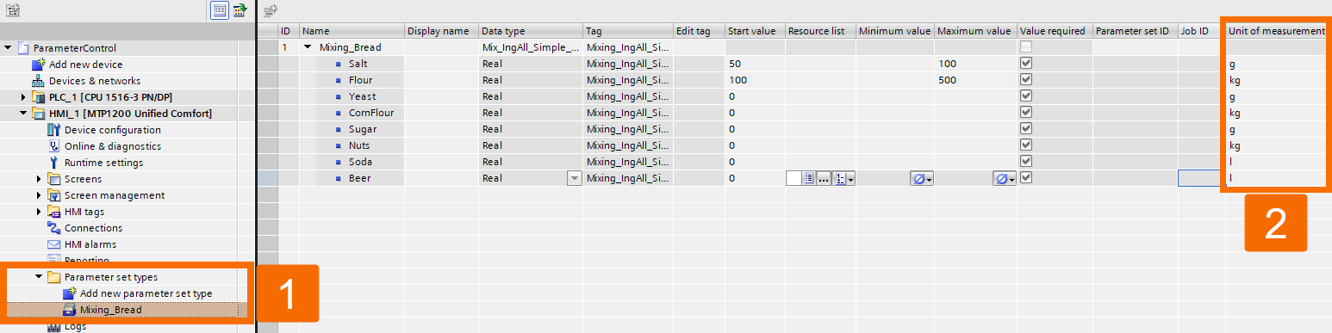Open Online & diagnostics
Viewport: 1332px width, 333px height.
(x=112, y=146)
